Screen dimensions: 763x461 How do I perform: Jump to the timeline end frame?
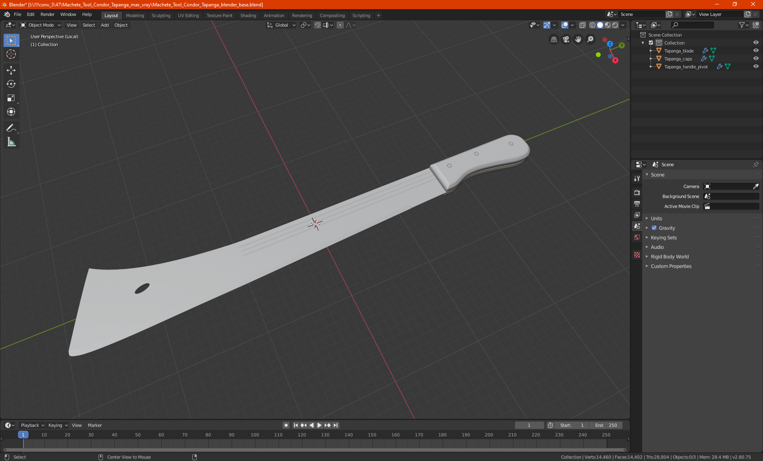[335, 425]
